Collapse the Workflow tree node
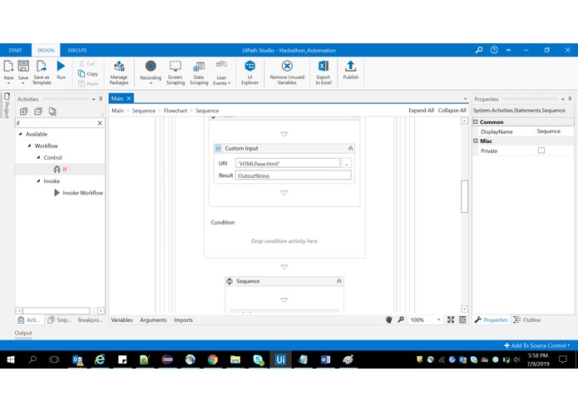Viewport: 578px width, 411px height. pos(29,146)
